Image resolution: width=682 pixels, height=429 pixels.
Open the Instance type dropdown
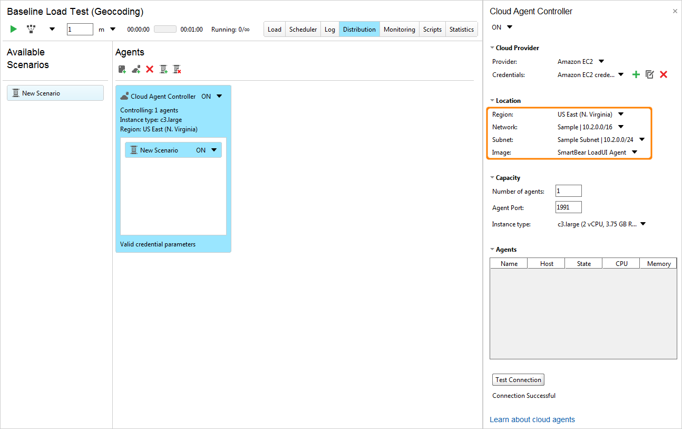pos(642,224)
